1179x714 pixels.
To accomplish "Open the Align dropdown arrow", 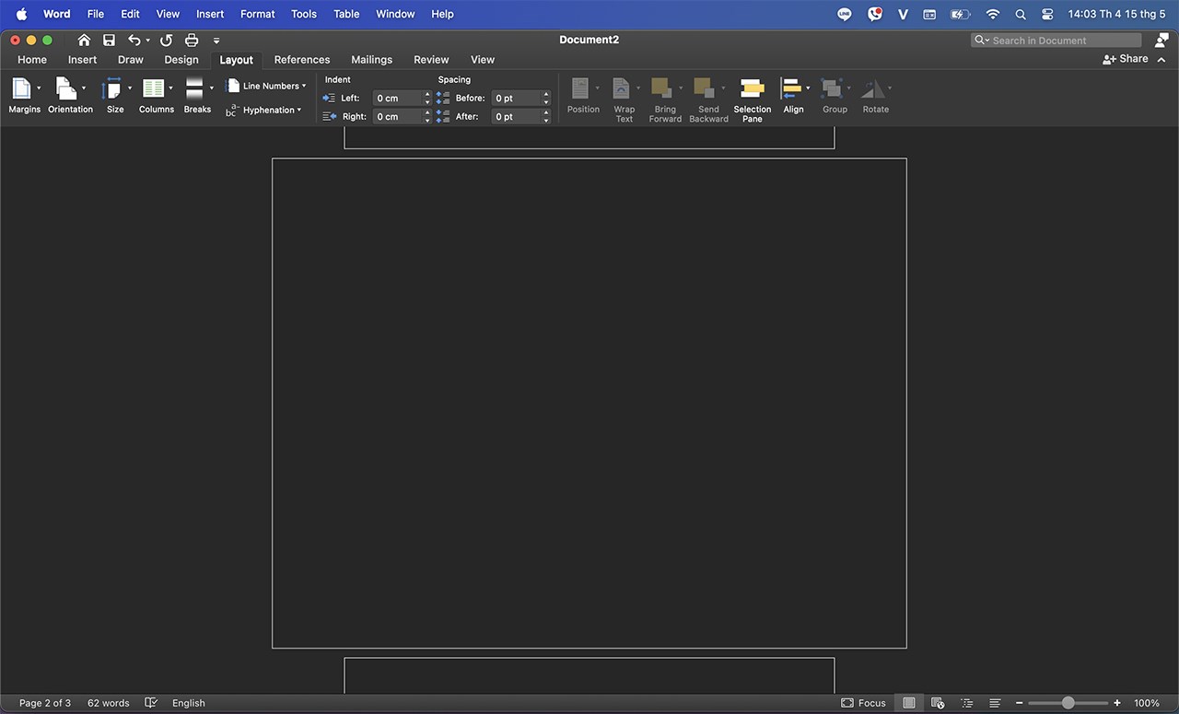I will tap(808, 88).
